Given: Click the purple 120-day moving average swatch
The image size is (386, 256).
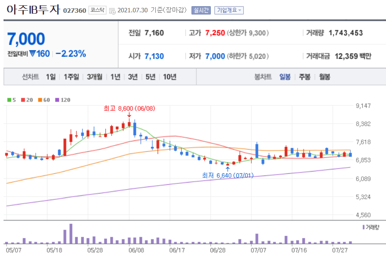Looking at the screenshot, I should pyautogui.click(x=57, y=100).
